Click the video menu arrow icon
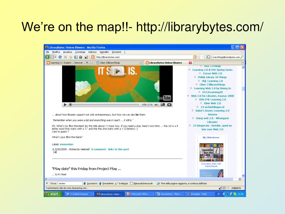Image resolution: width=285 pixels, height=214 pixels. (169, 105)
